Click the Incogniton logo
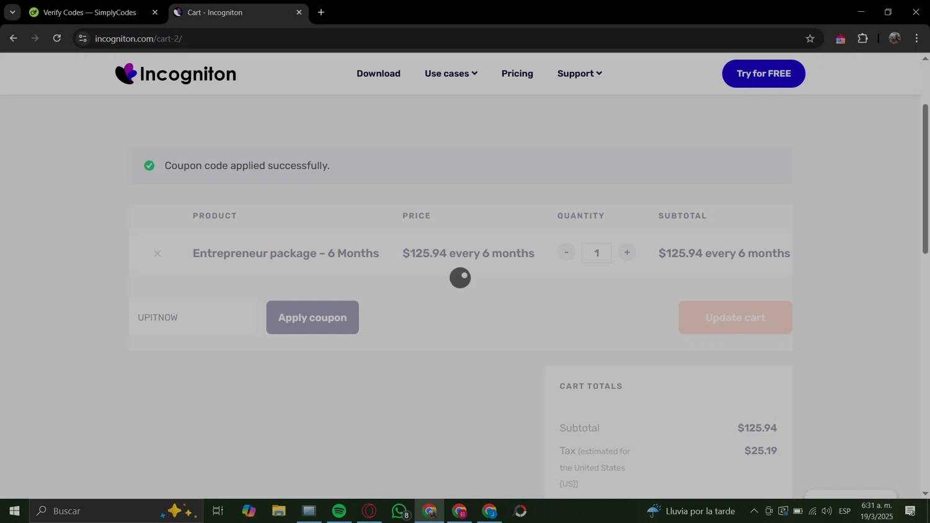Screen dimensions: 930x523 coord(175,74)
